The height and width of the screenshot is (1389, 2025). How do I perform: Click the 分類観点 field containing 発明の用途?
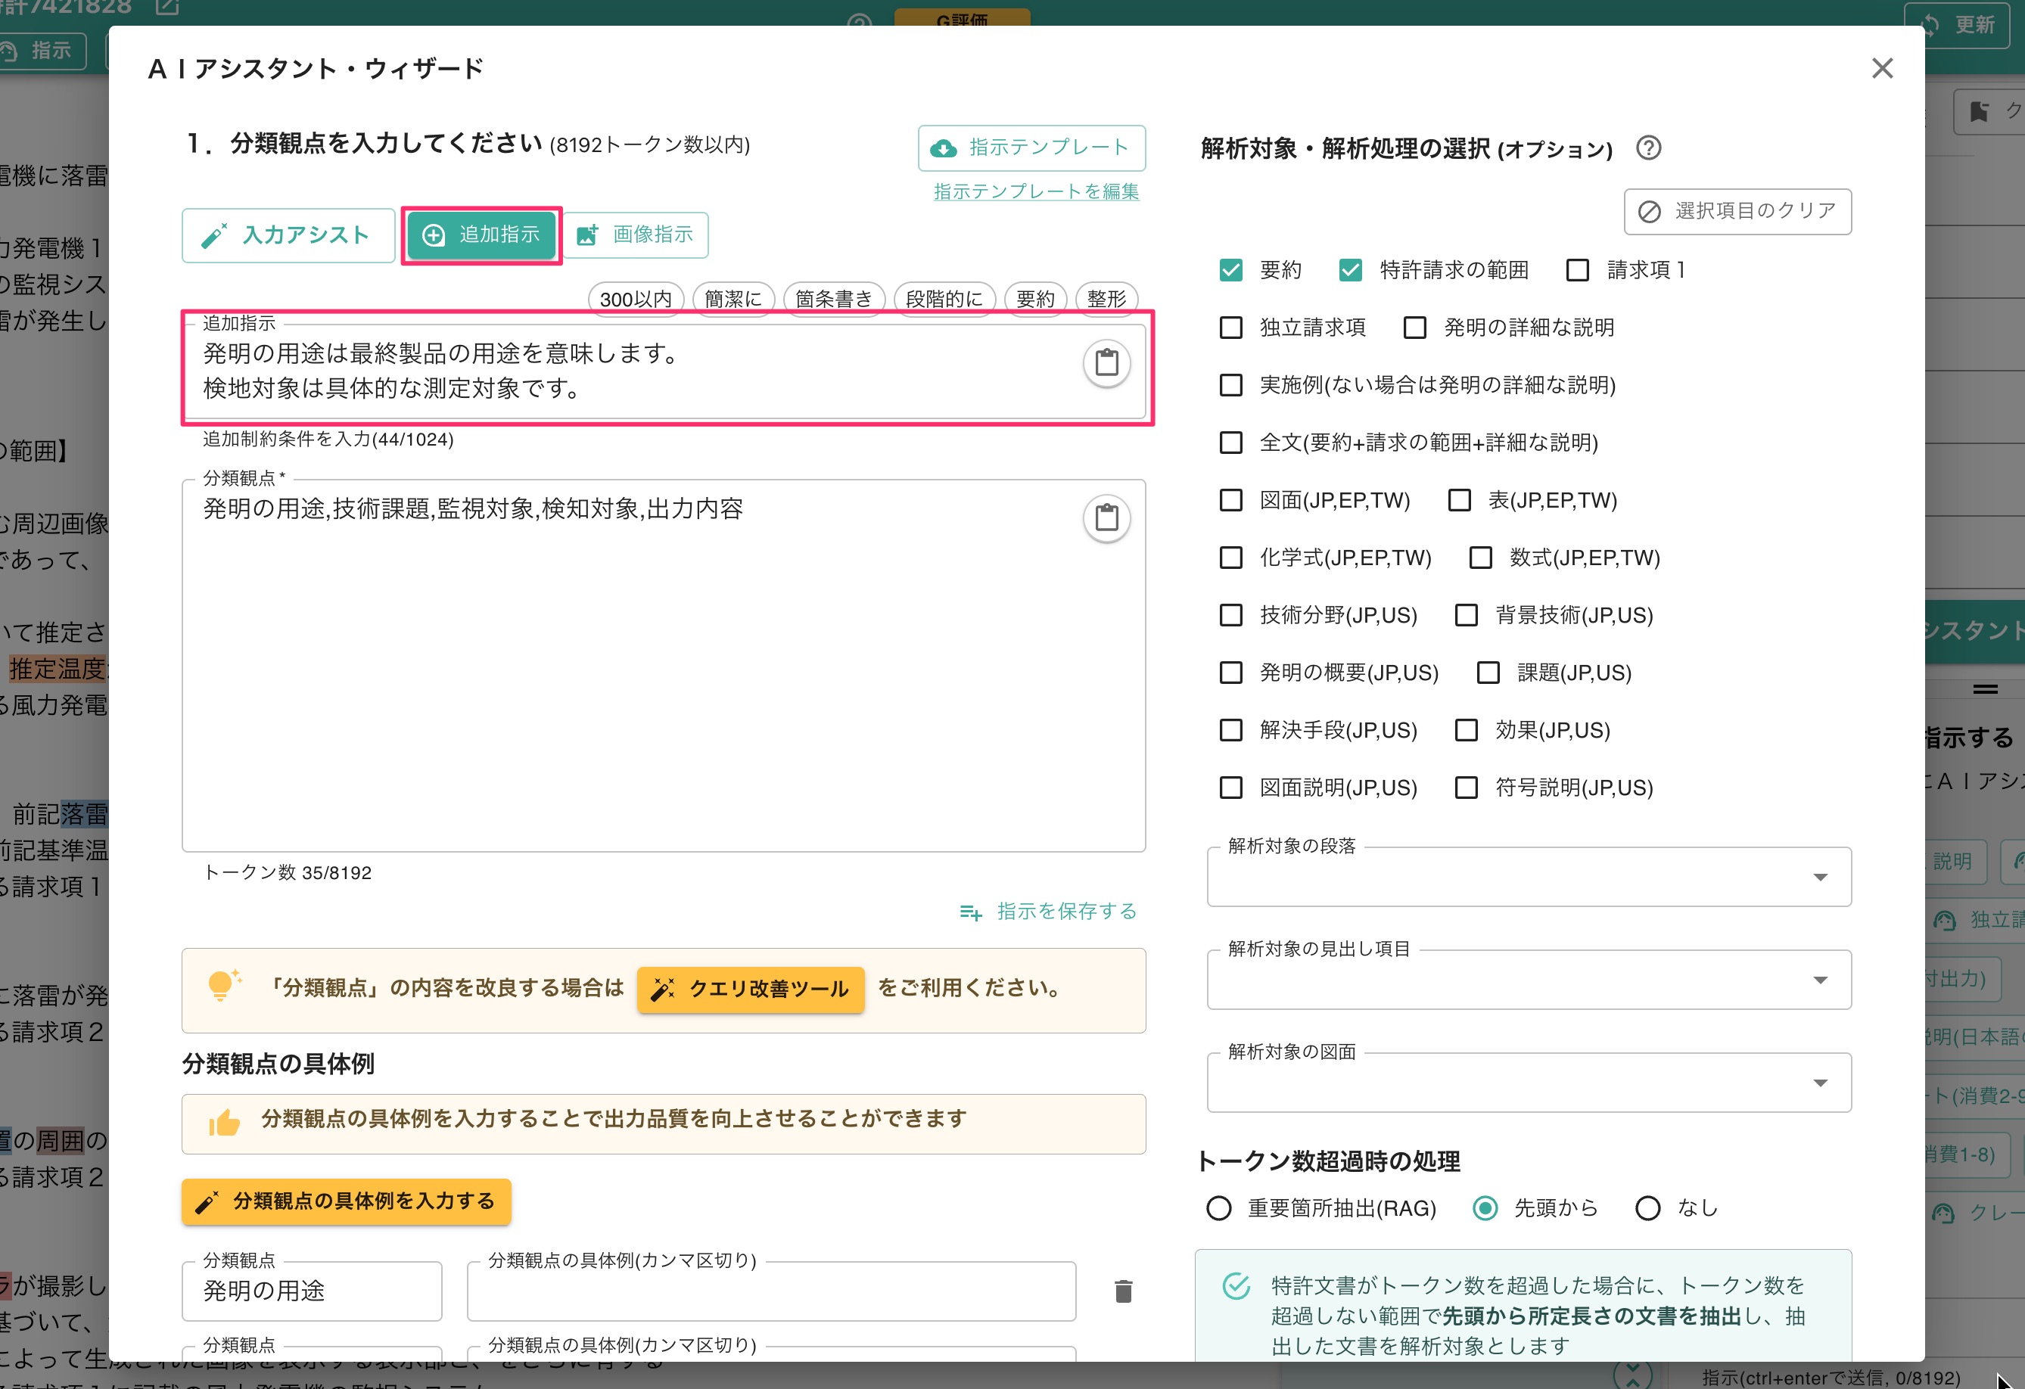[x=312, y=1291]
